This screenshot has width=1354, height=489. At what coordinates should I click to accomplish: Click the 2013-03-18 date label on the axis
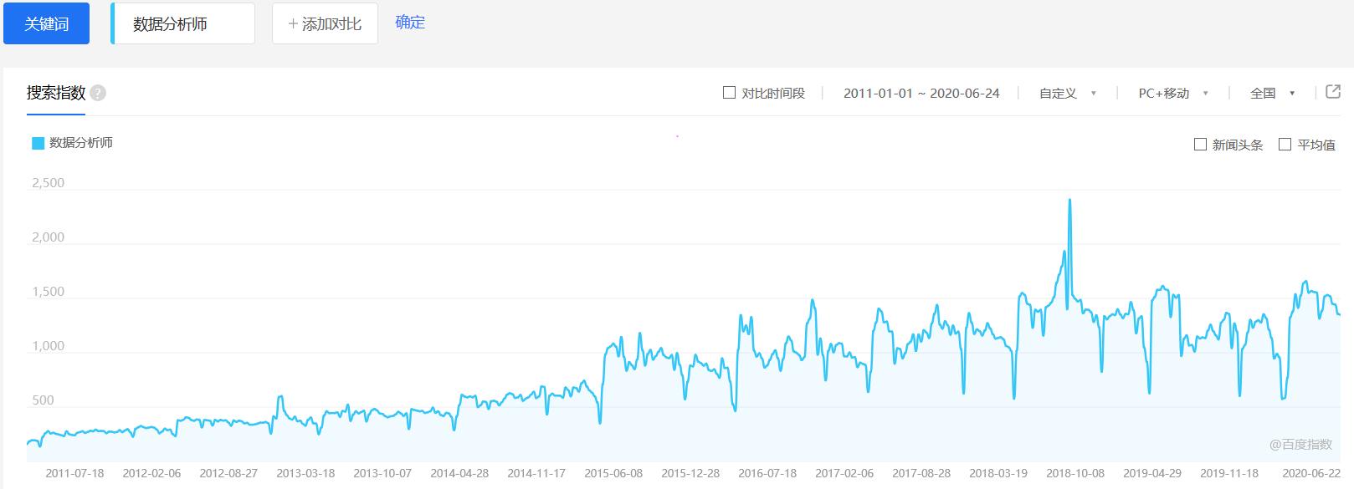pos(305,473)
